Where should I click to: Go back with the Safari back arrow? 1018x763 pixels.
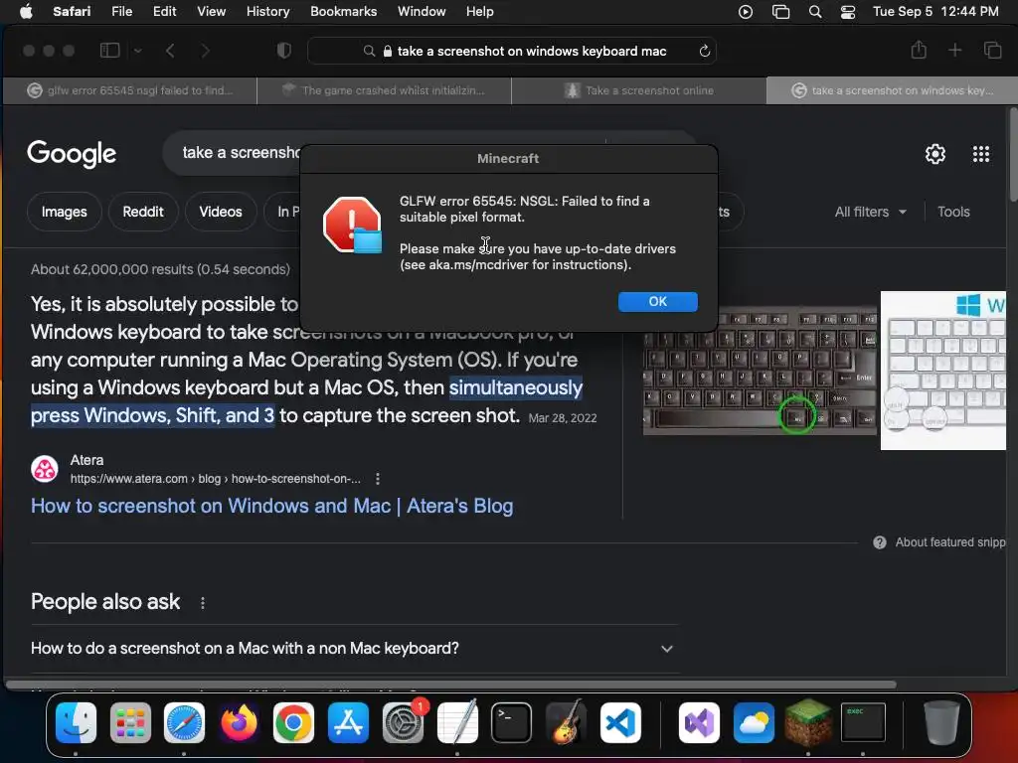[x=170, y=50]
